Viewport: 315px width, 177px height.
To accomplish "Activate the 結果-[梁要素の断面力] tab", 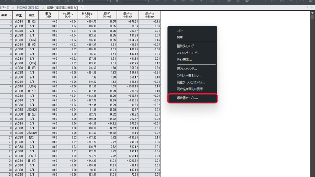I will point(62,8).
